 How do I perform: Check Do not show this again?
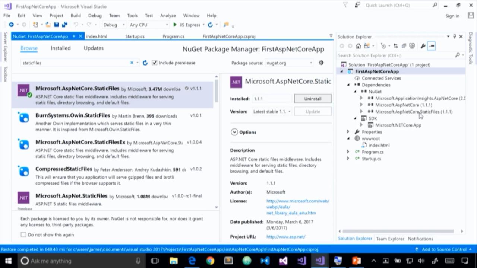tap(23, 234)
